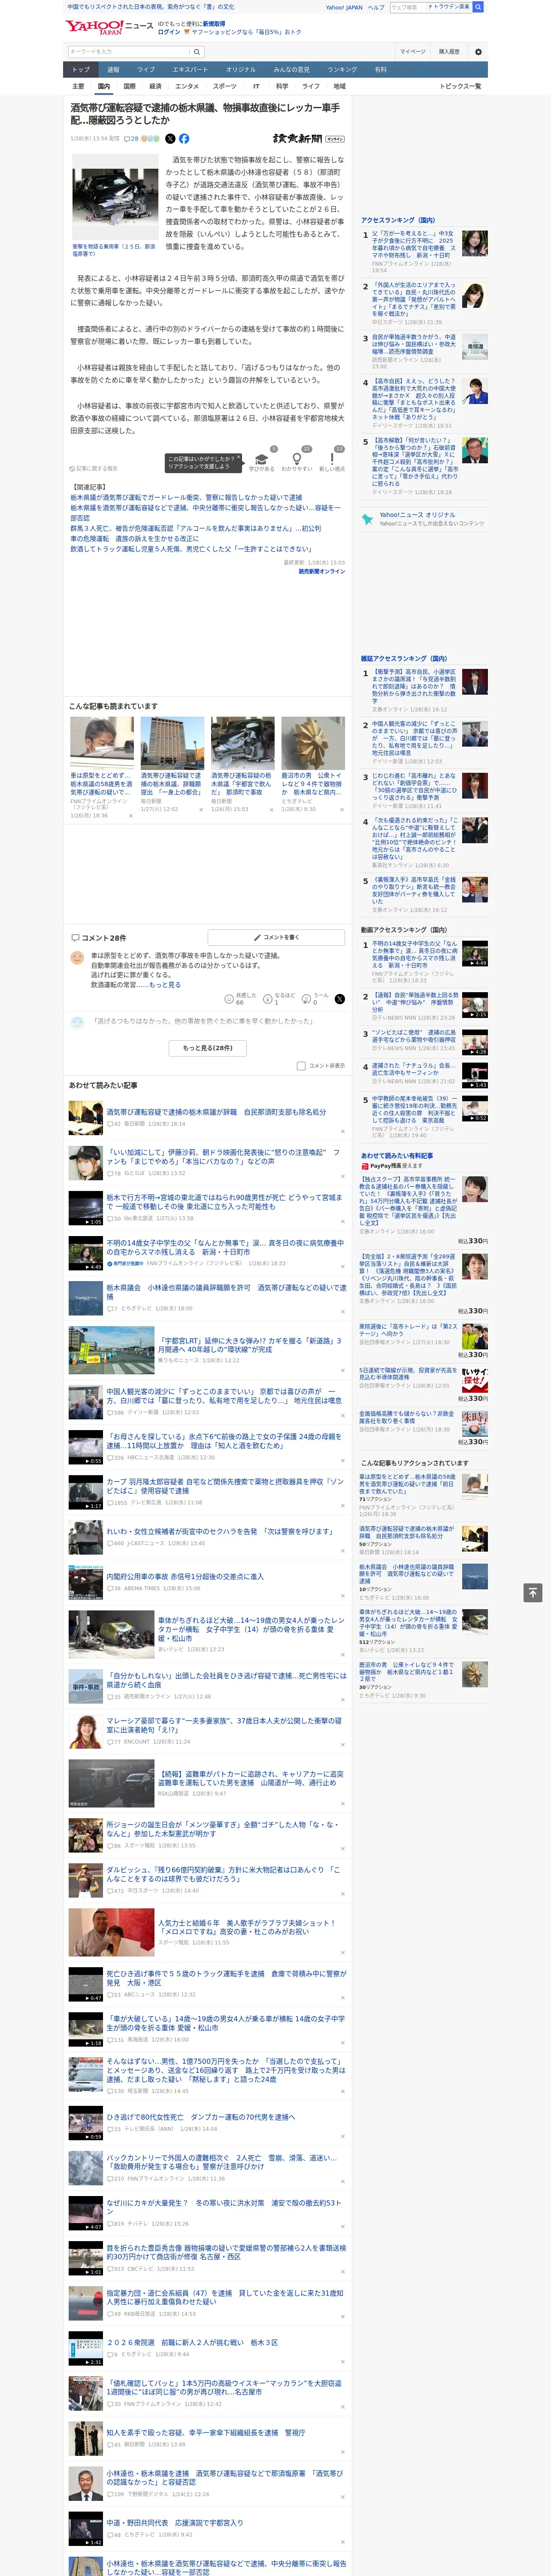Open article マレーシア豪邸で暮らす一夫多妻家族

(225, 1725)
